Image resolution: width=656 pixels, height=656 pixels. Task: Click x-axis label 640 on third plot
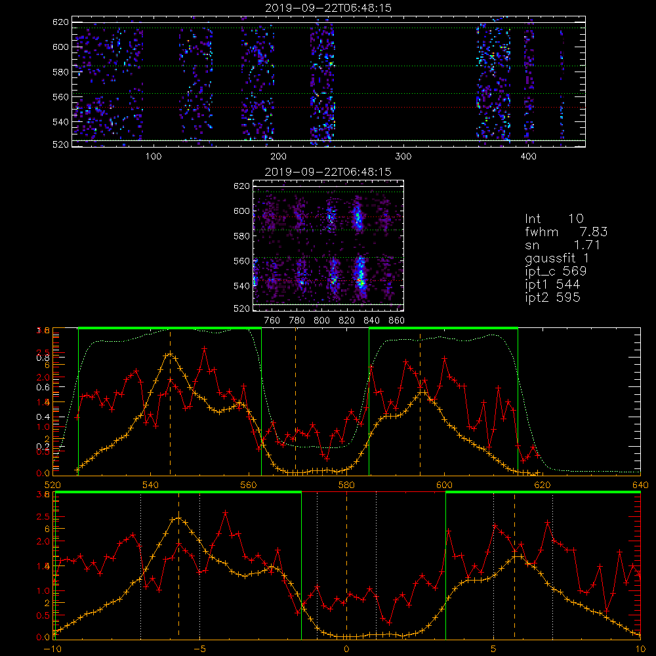click(x=640, y=485)
